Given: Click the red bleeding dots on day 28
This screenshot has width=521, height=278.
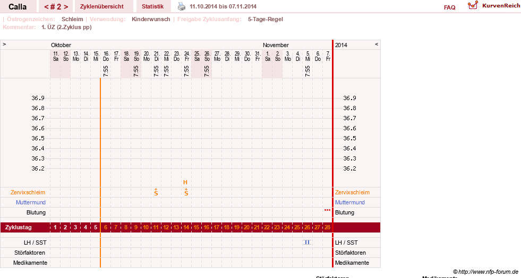Looking at the screenshot, I should pos(327,210).
